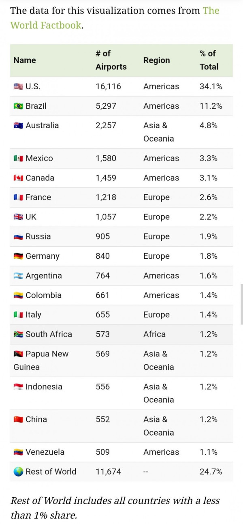Click the Mexico flag icon
Screen dimensions: 243x524
tap(18, 159)
